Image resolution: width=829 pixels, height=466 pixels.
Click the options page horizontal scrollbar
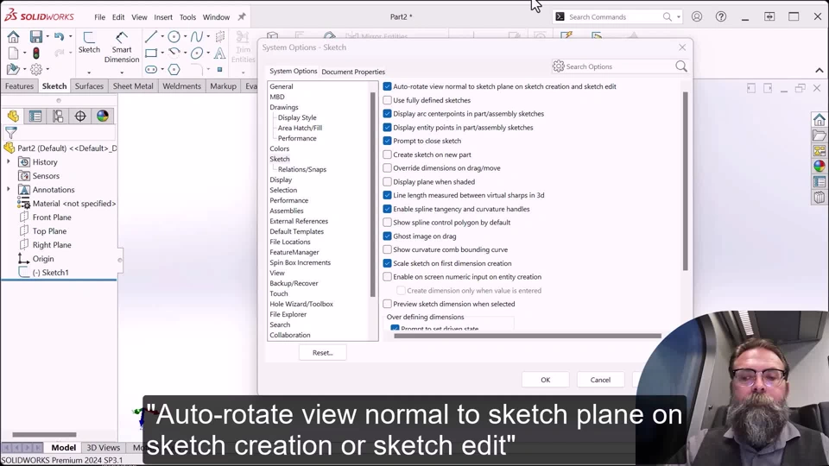point(527,336)
